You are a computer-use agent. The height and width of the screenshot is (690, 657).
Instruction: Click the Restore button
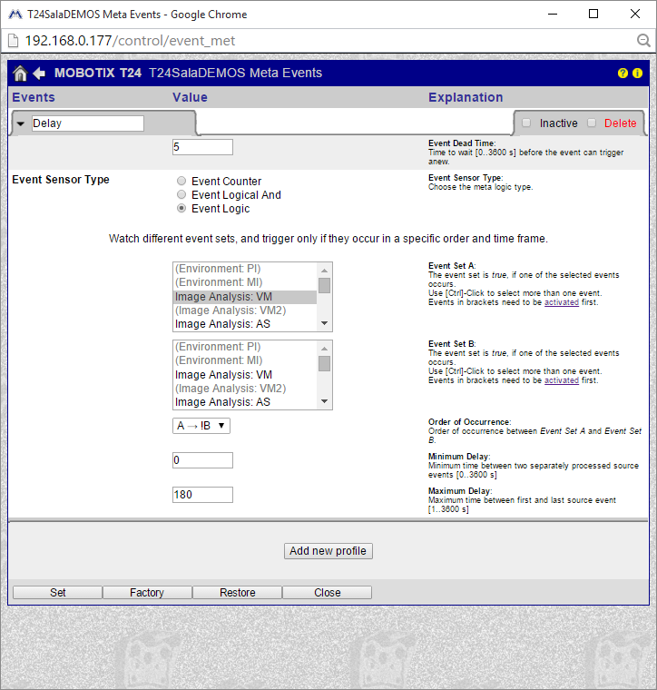pyautogui.click(x=238, y=592)
